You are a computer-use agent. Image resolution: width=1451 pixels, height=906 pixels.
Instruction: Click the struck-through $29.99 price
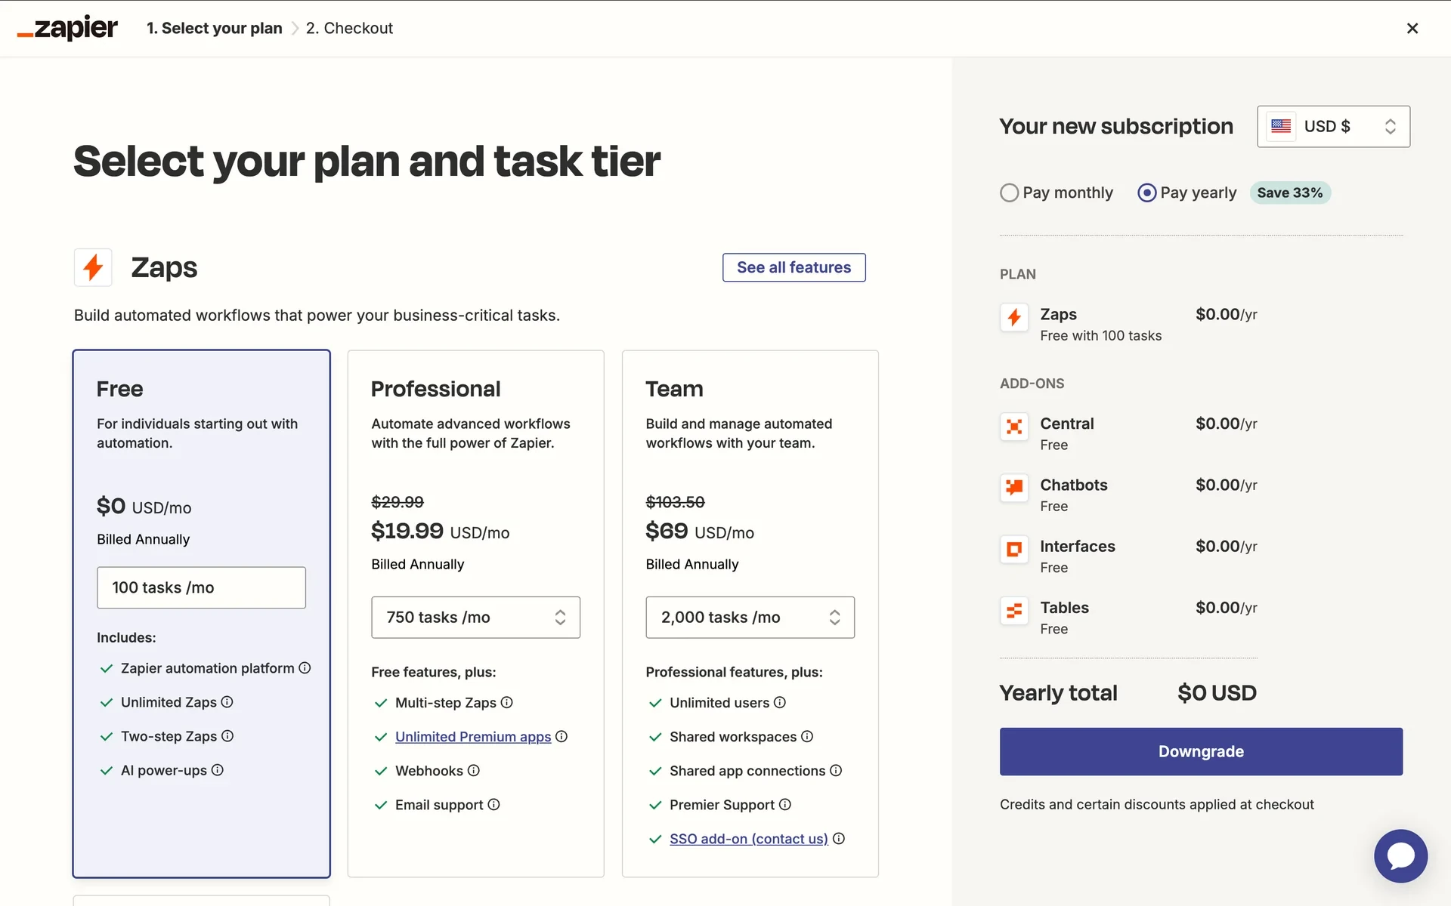398,502
